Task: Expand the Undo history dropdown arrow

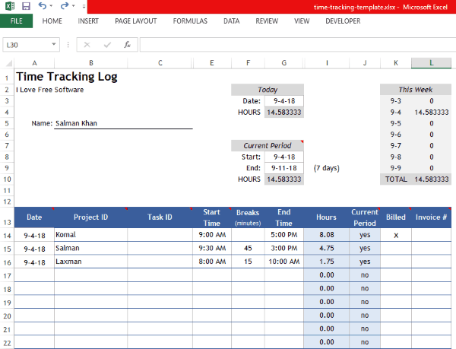Action: click(51, 7)
